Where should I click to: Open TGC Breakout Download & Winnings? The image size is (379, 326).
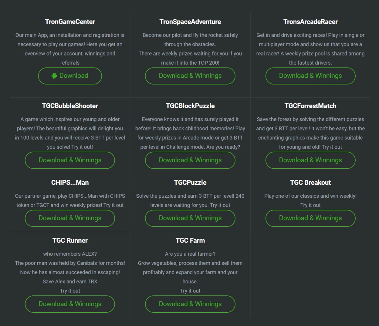[x=310, y=218]
